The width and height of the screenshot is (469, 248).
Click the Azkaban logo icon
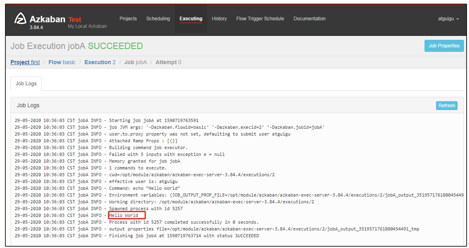pos(20,18)
